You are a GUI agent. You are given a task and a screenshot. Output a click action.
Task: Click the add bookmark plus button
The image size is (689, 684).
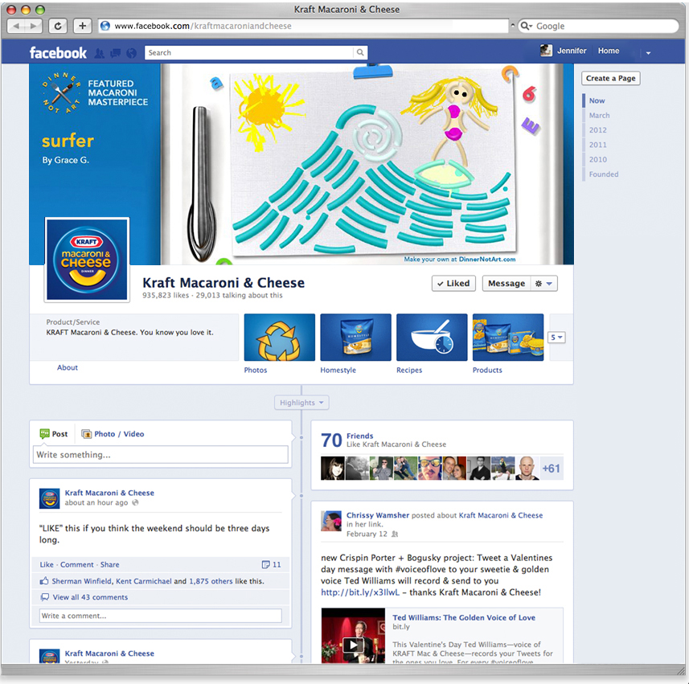click(x=82, y=26)
